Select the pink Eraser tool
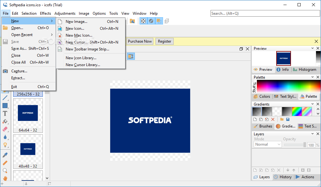 [x=5, y=129]
